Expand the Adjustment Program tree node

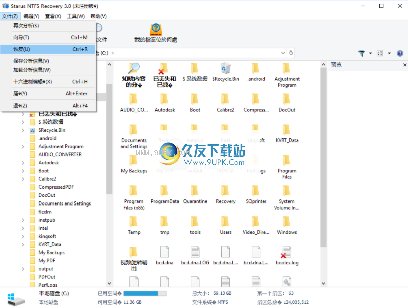[x=23, y=146]
